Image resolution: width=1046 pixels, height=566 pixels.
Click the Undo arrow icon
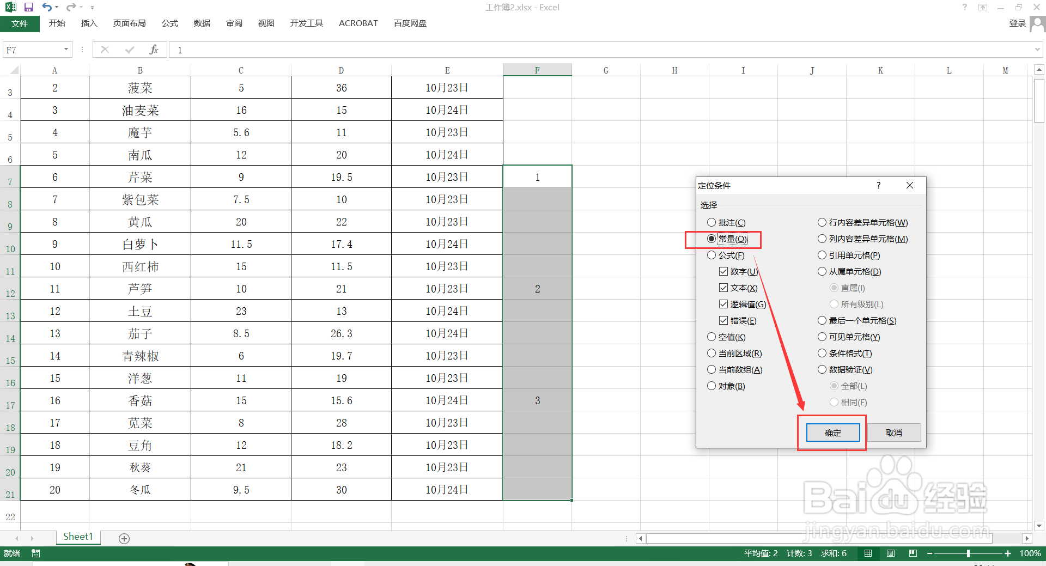[47, 7]
